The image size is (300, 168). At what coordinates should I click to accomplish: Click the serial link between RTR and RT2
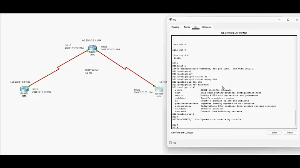[126, 69]
